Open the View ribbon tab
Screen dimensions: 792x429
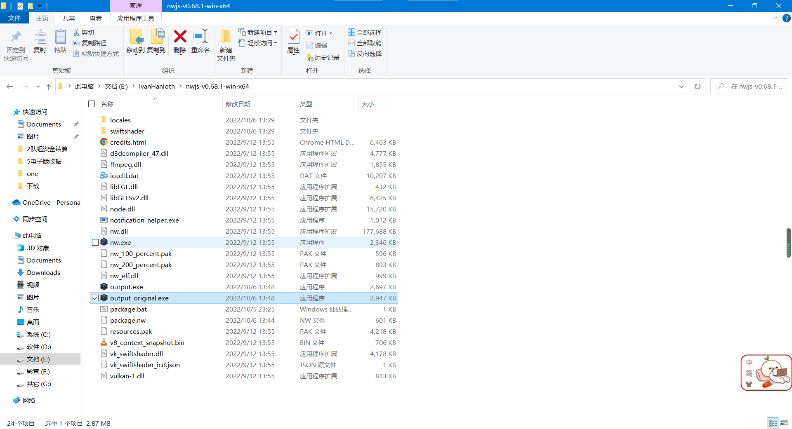coord(96,18)
